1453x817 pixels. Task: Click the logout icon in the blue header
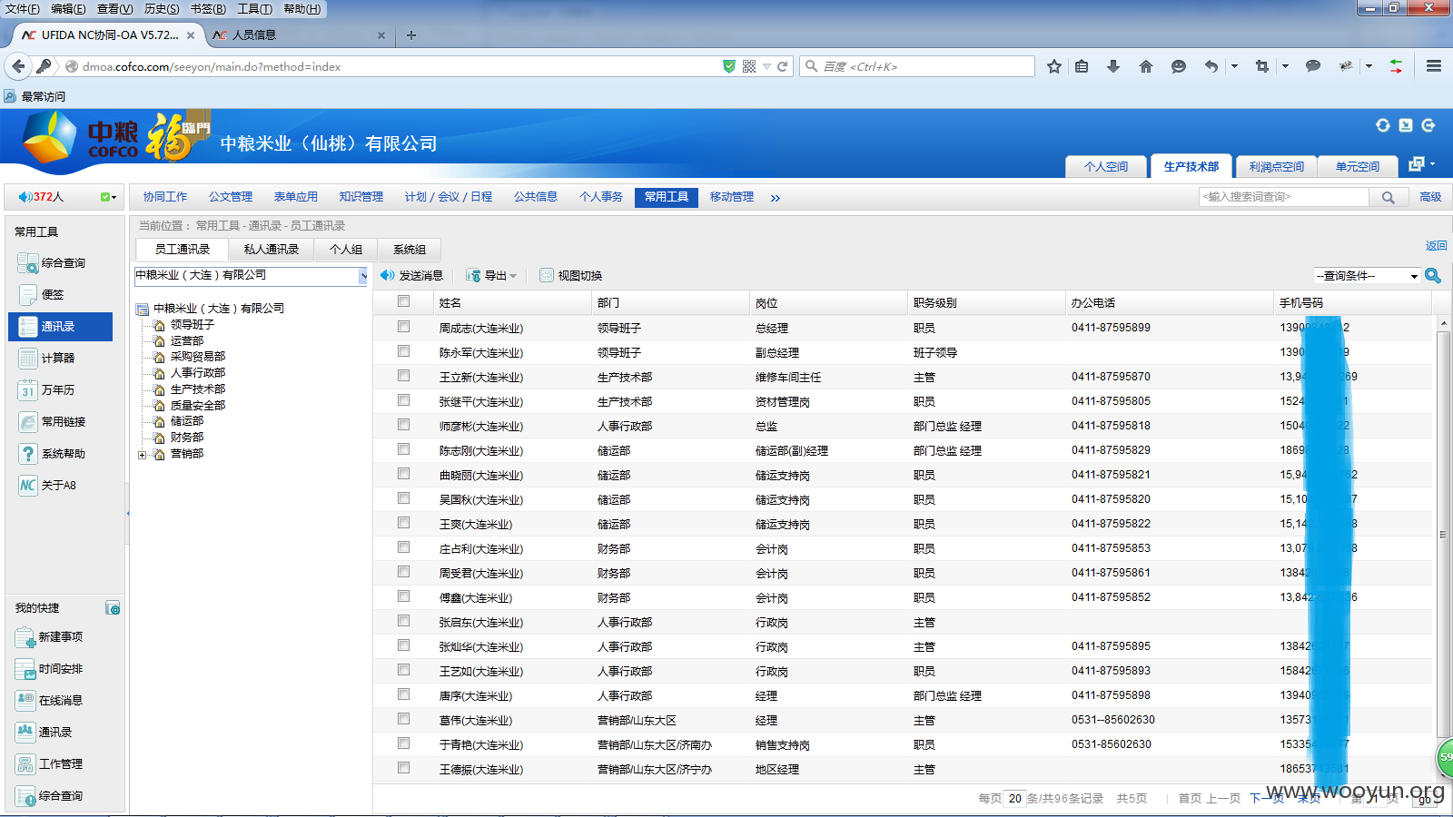pos(1428,125)
